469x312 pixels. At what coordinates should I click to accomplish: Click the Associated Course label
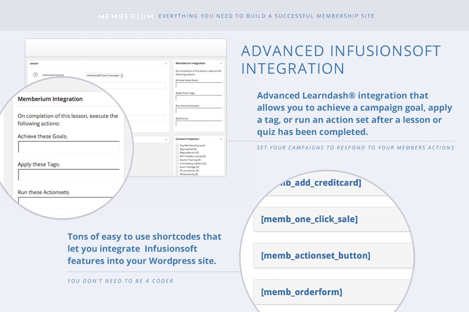point(53,75)
